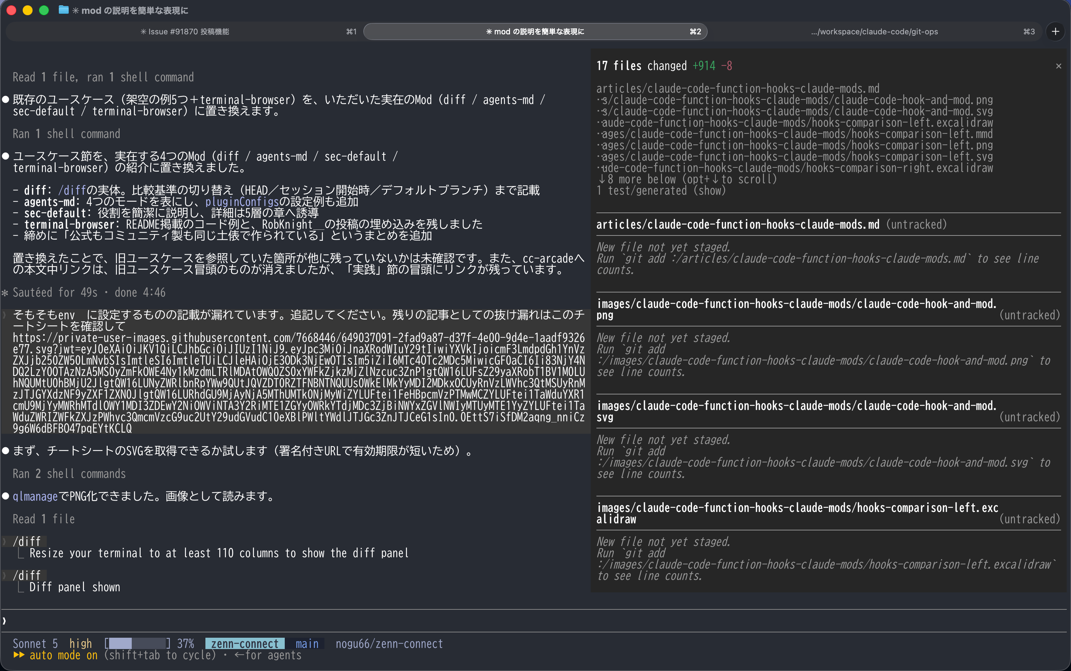Viewport: 1071px width, 671px height.
Task: Select 'hooks-comparison-right.excalidraw' in the file list
Action: (x=795, y=168)
